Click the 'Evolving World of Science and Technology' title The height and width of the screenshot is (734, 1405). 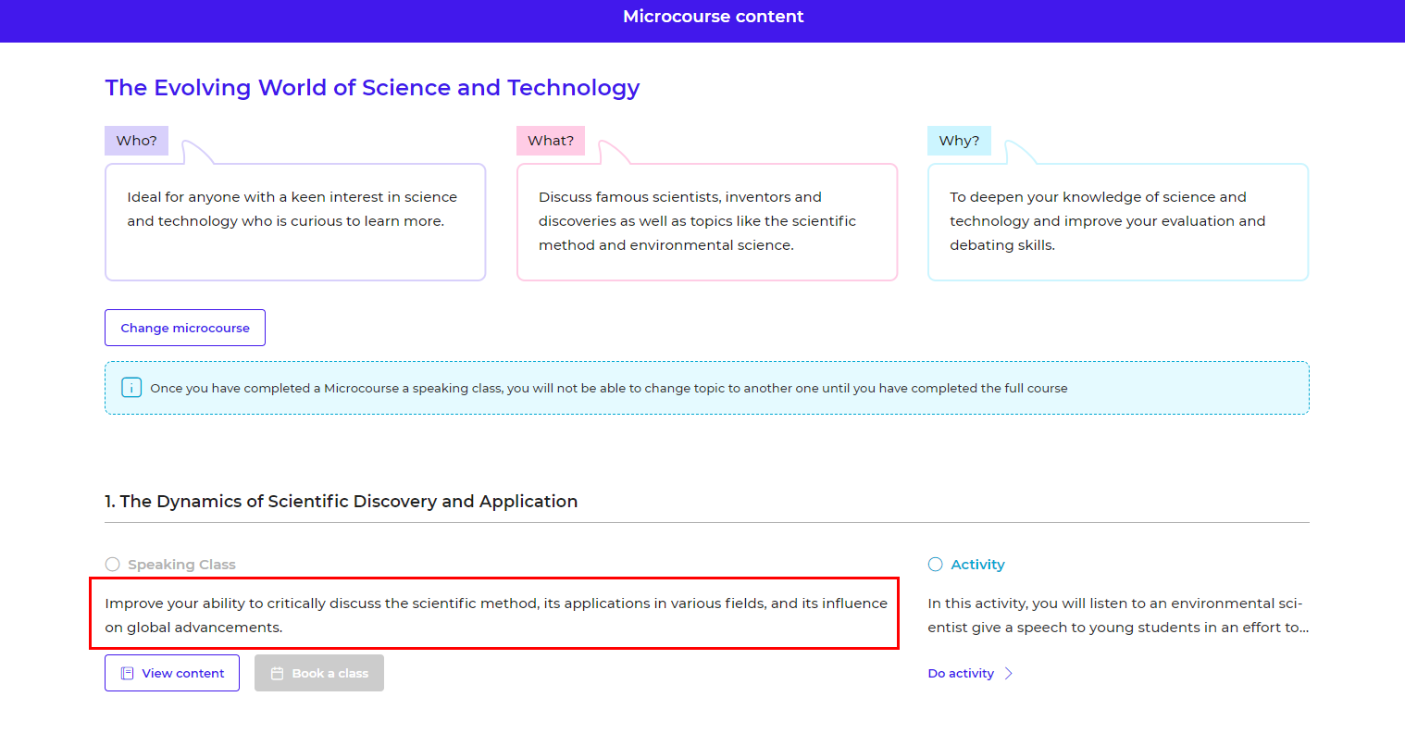(372, 87)
